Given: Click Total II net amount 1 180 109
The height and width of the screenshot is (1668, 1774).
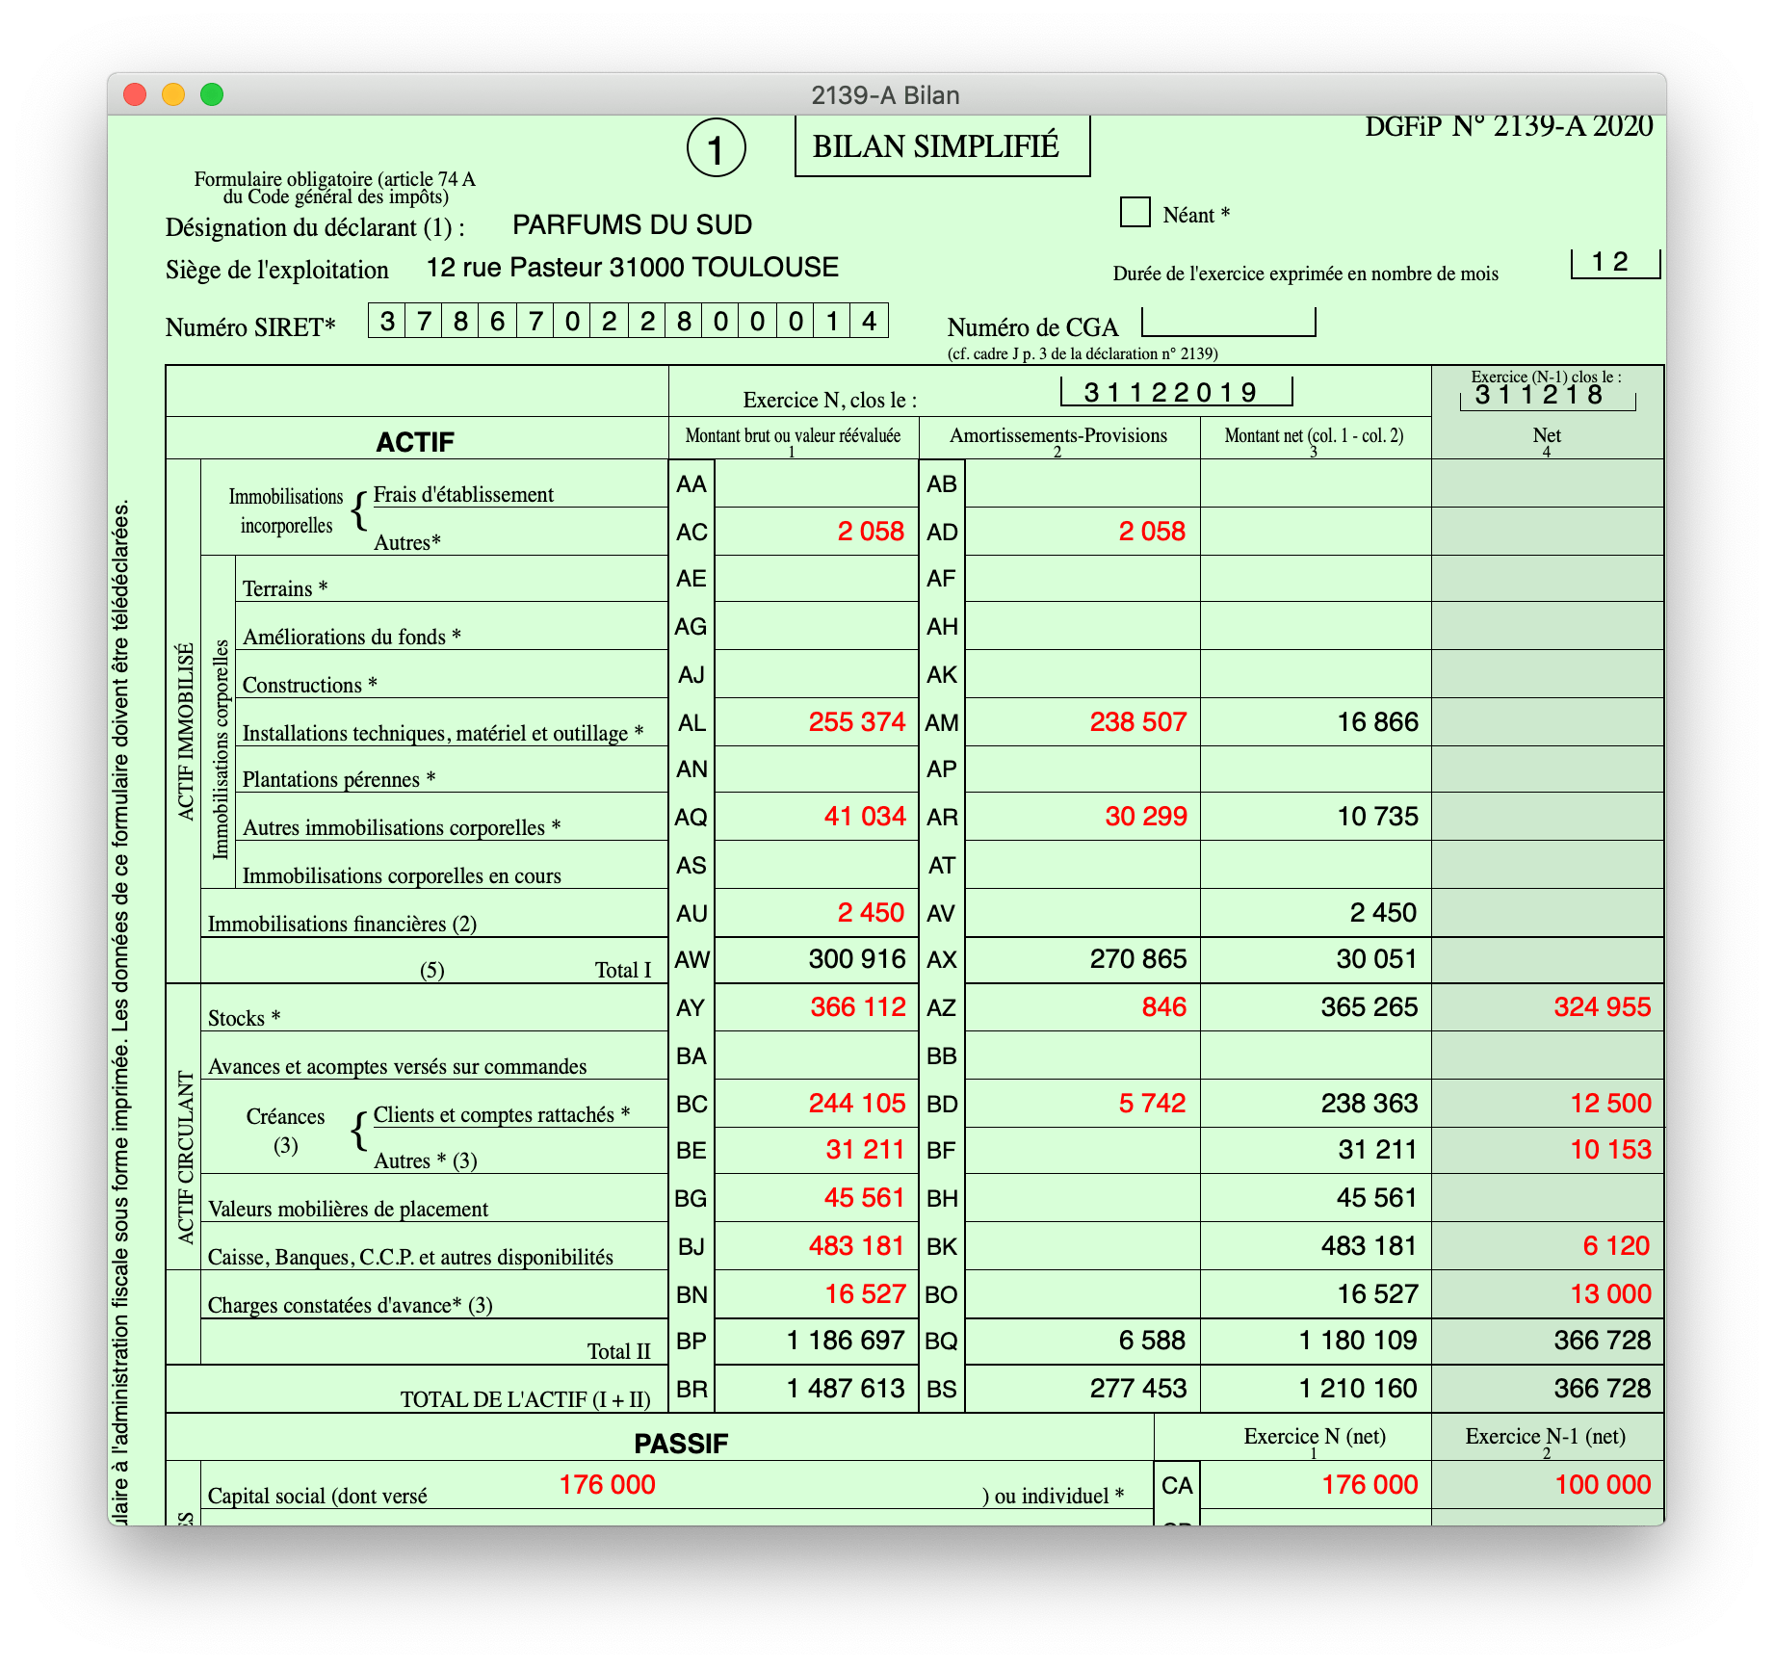Looking at the screenshot, I should click(x=1316, y=1341).
